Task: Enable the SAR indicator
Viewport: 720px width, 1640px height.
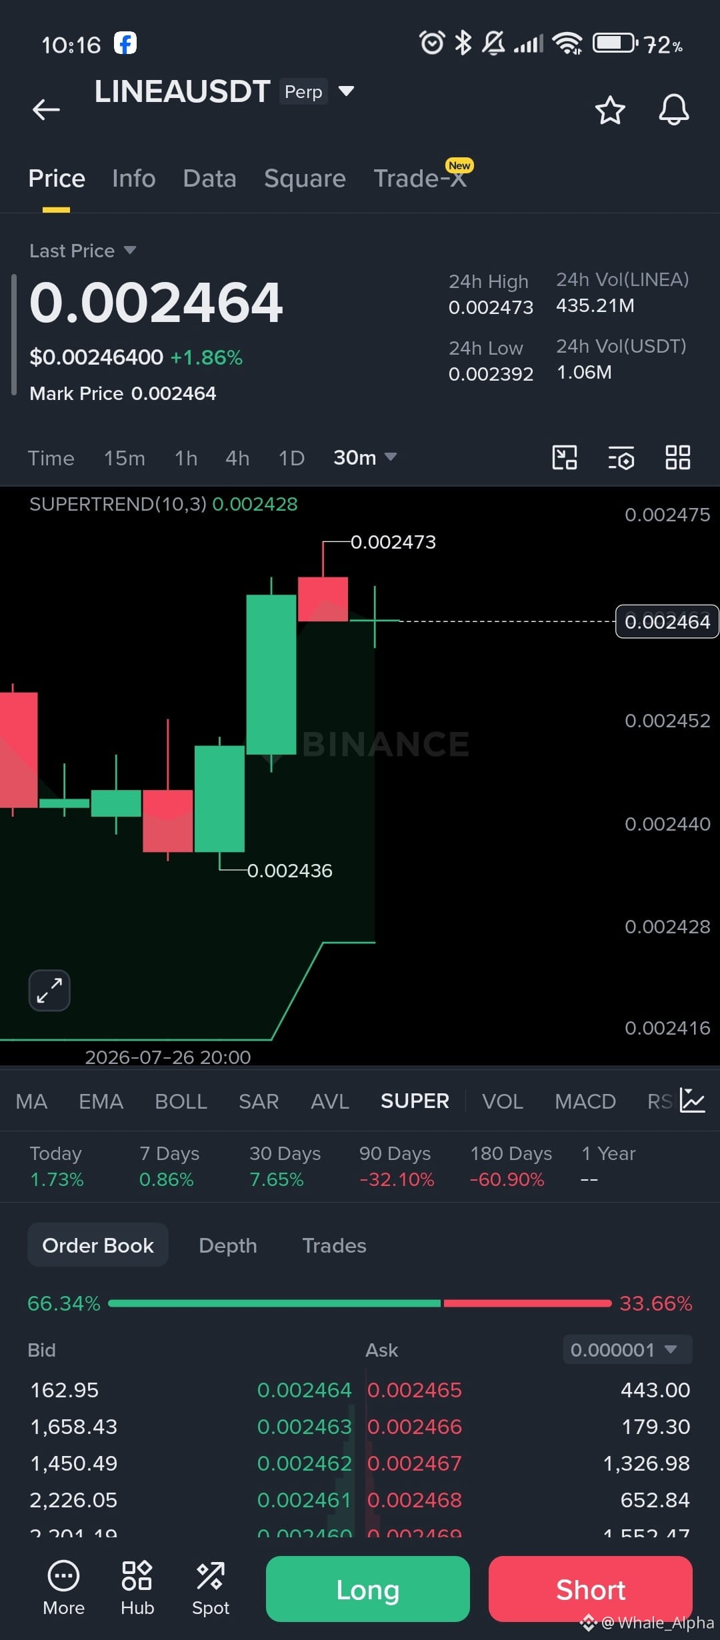Action: (x=259, y=1101)
